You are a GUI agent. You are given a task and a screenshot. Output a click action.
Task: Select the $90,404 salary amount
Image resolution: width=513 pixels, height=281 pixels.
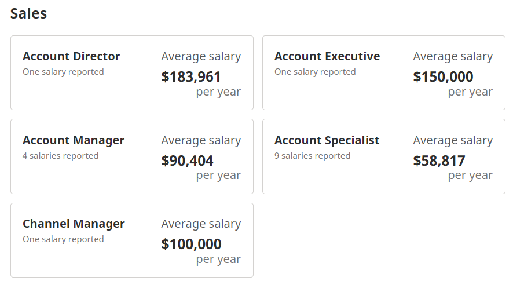pyautogui.click(x=187, y=160)
